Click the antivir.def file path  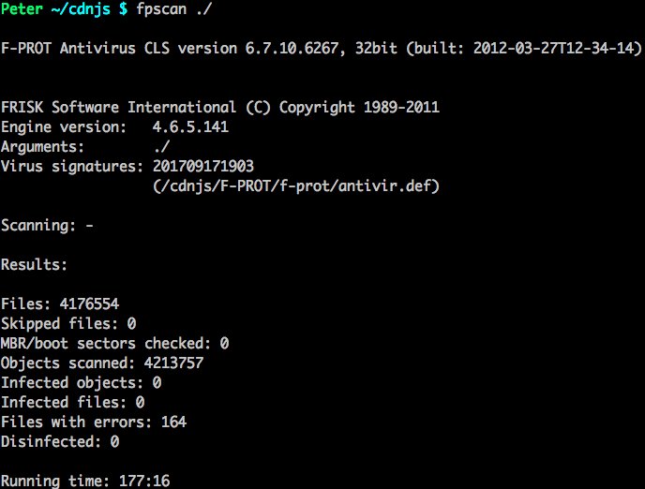pos(296,186)
